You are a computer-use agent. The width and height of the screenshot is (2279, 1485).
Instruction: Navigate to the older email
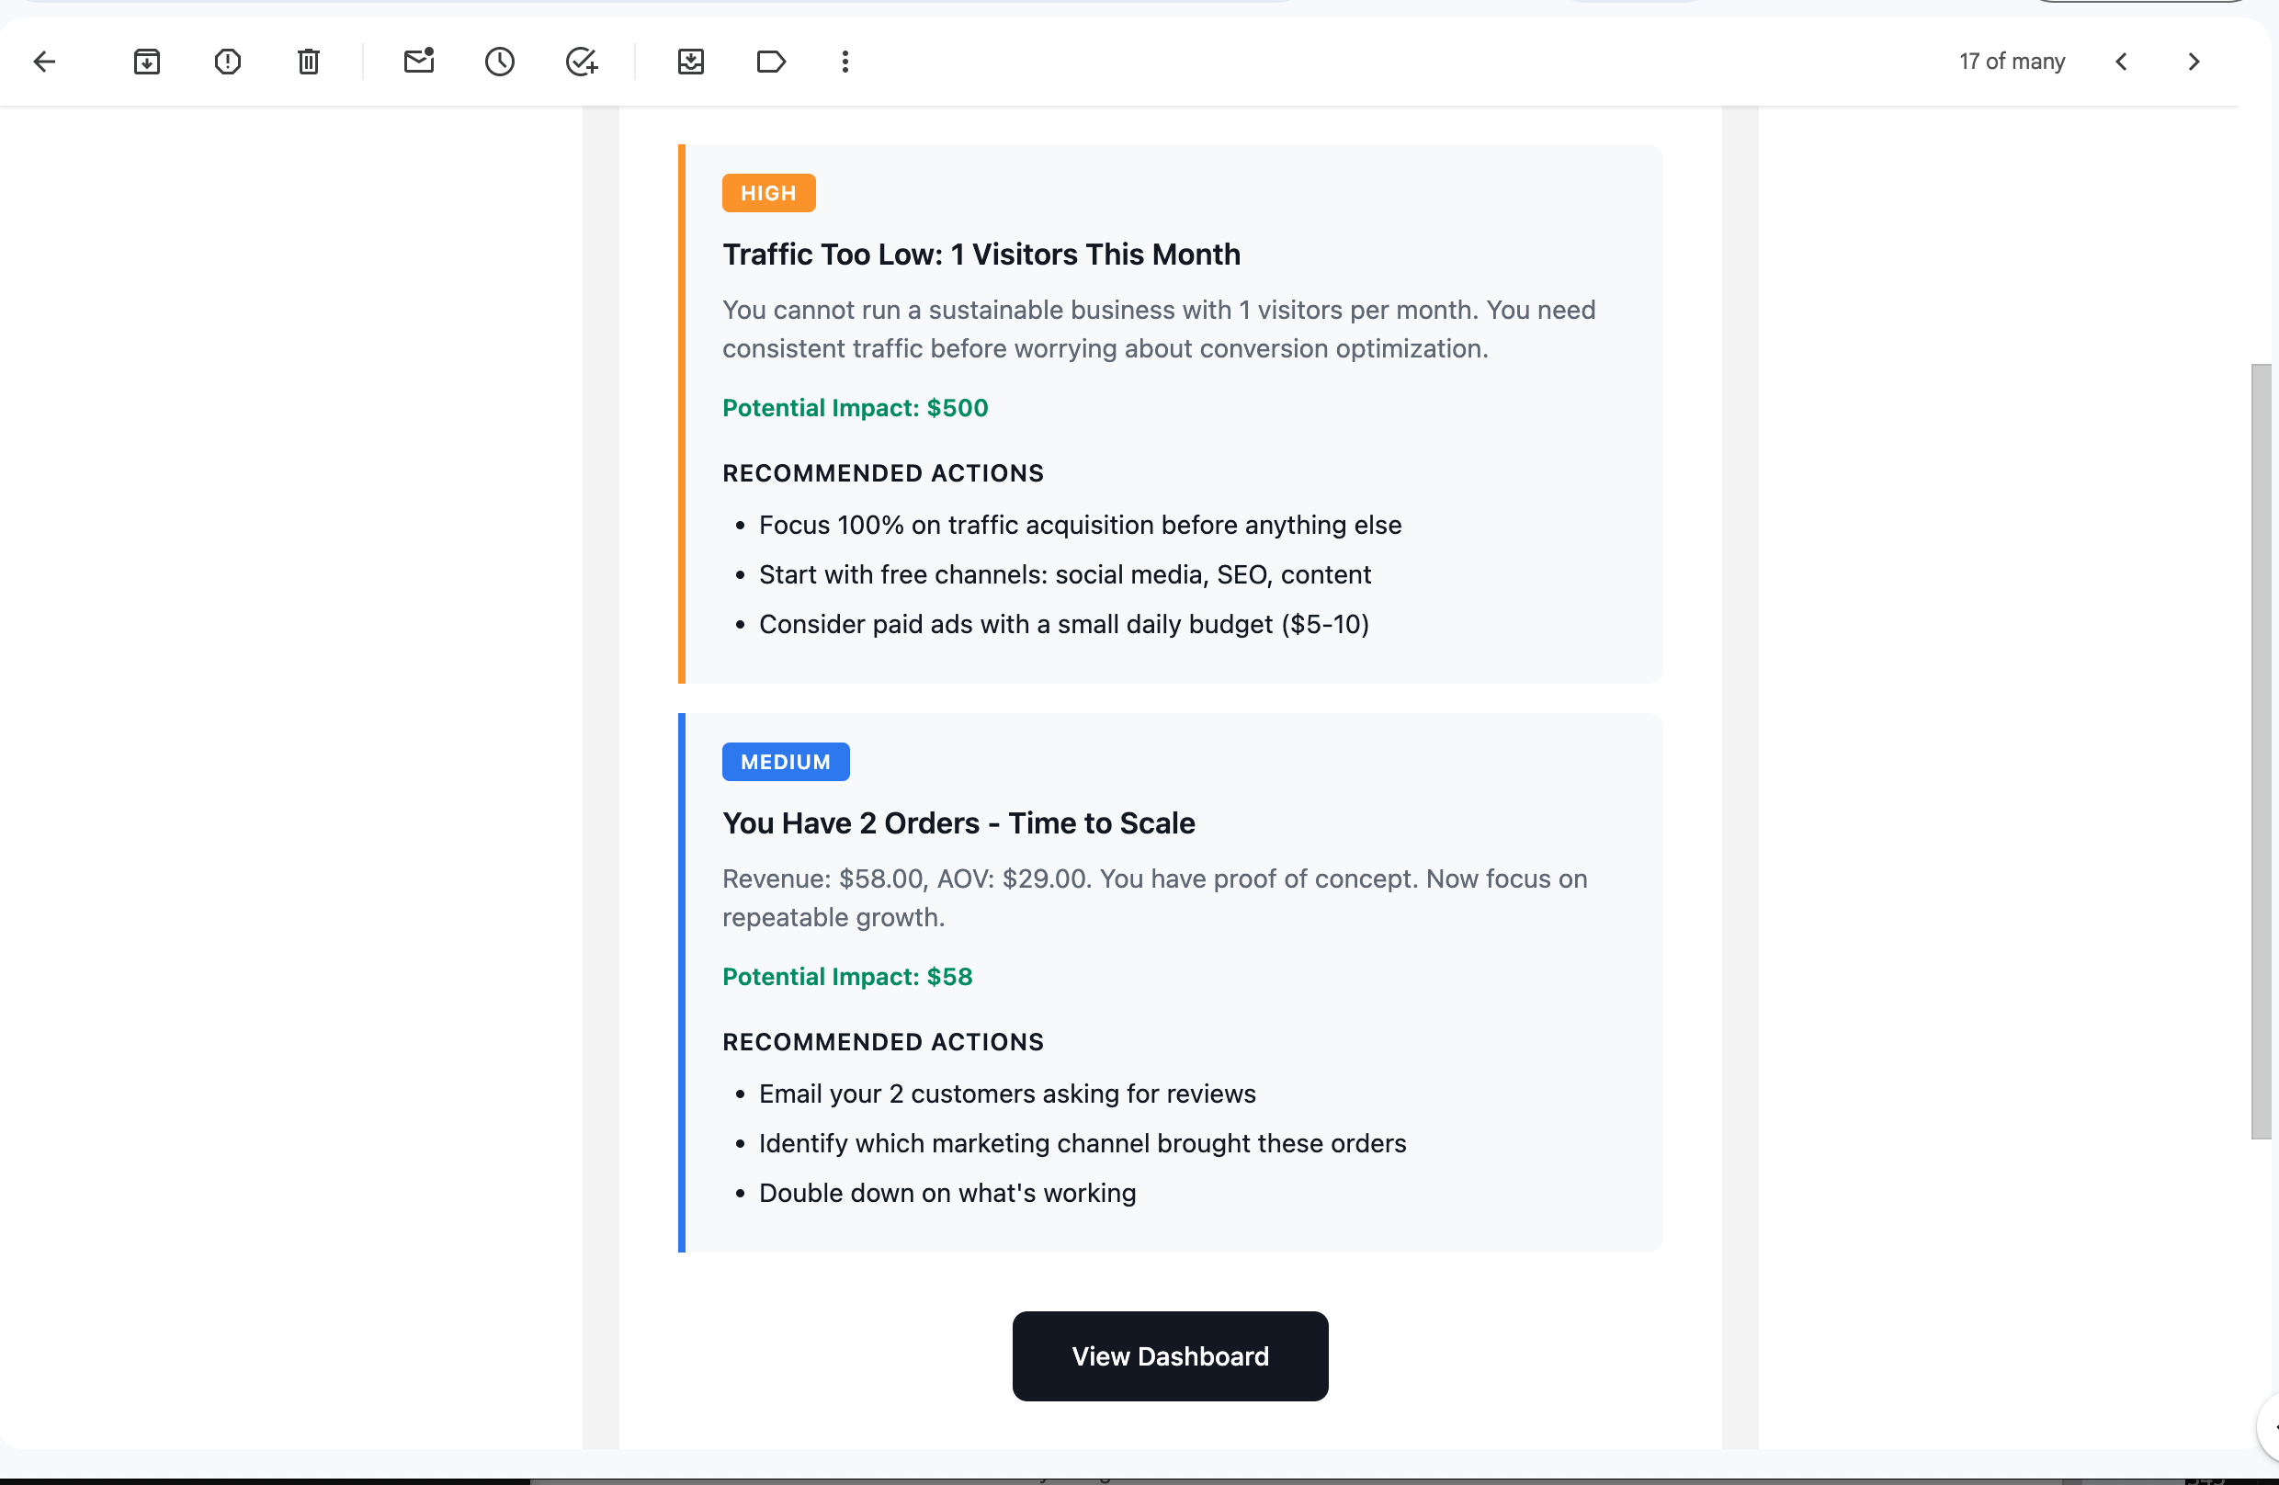pos(2194,62)
